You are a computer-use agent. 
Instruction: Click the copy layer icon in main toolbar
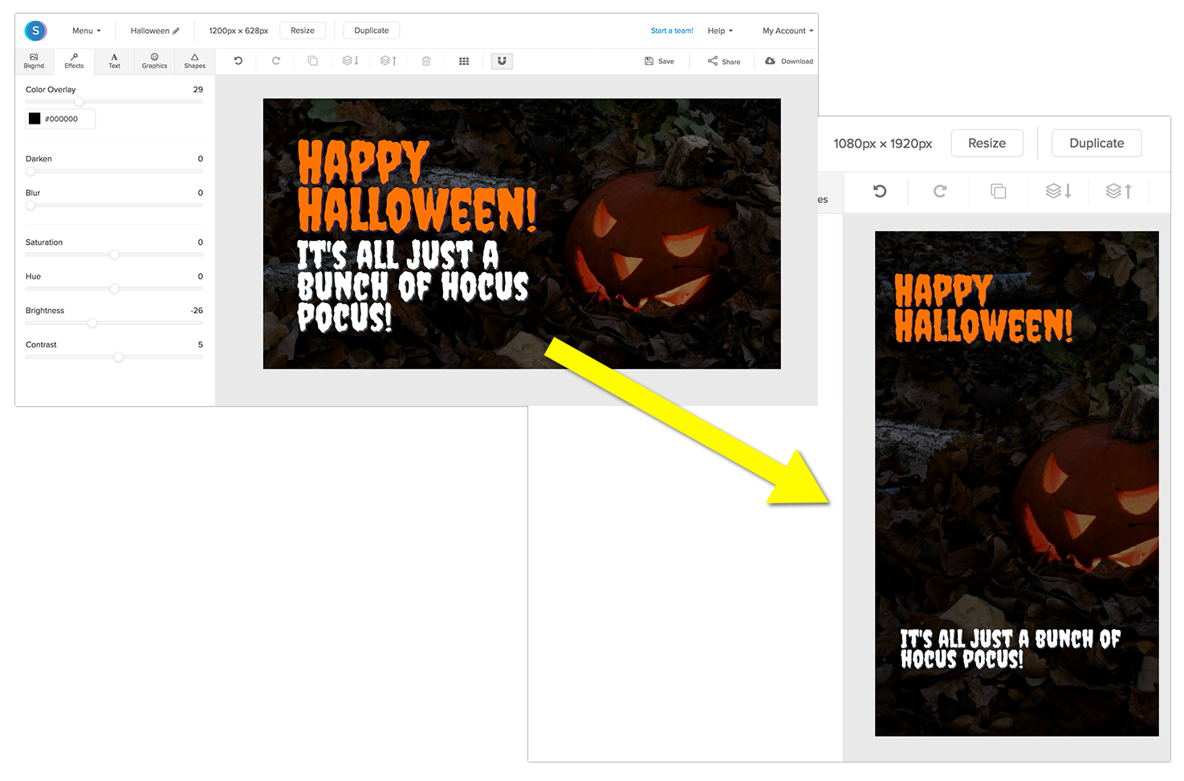(x=313, y=61)
